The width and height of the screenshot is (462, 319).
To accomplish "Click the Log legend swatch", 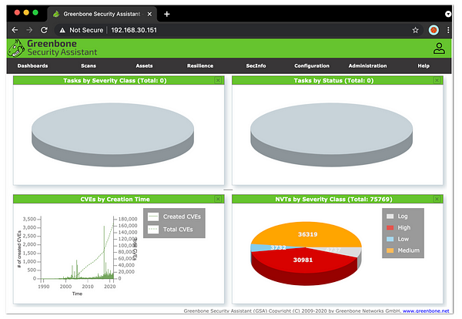I will (x=390, y=217).
